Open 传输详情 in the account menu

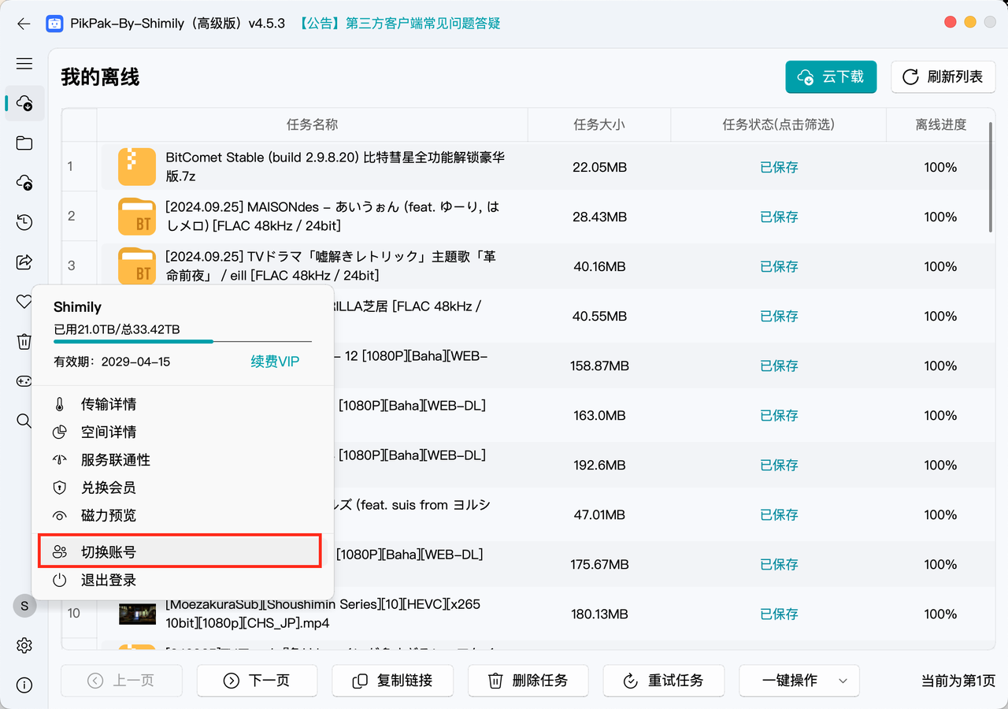click(109, 405)
